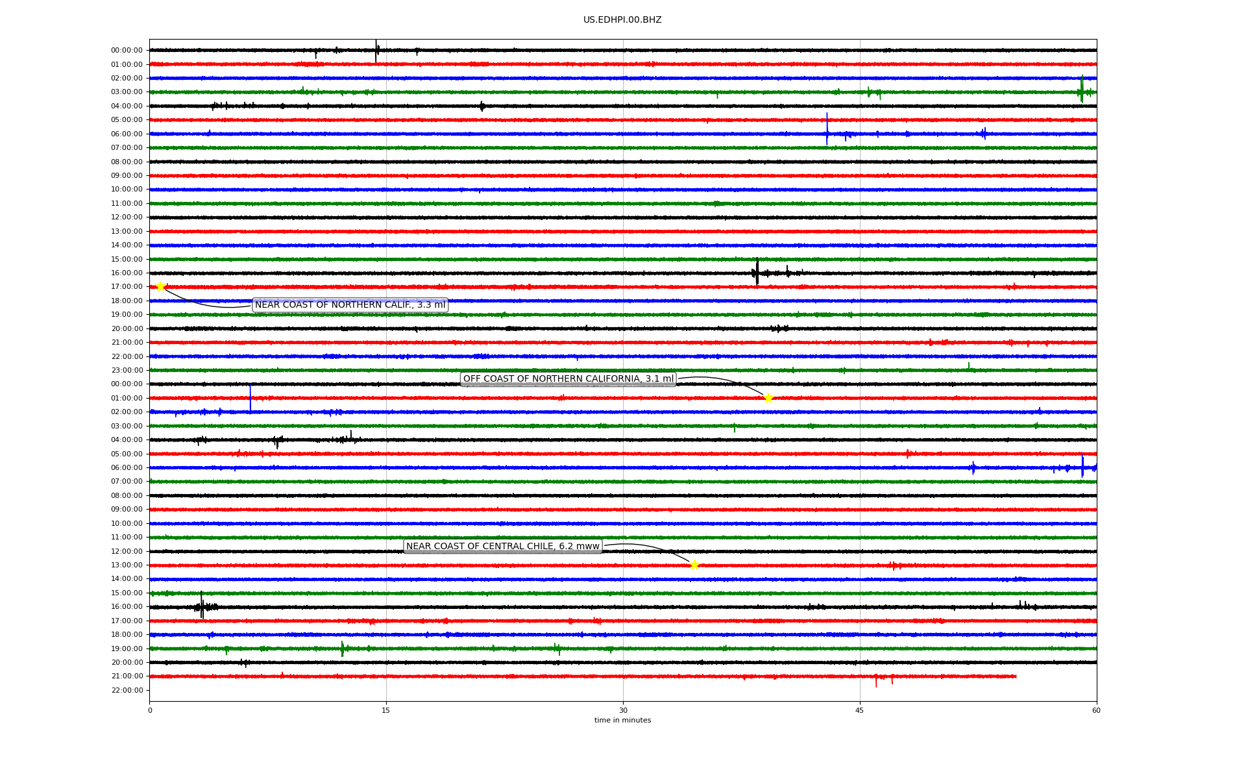Click the 22:00:00 row label at bottom
The height and width of the screenshot is (779, 1246).
click(x=127, y=690)
